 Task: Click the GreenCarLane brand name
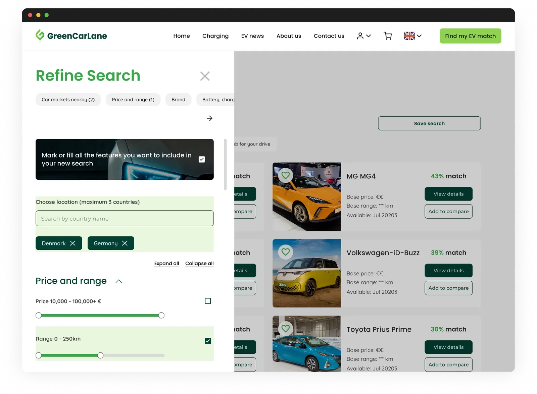(77, 36)
